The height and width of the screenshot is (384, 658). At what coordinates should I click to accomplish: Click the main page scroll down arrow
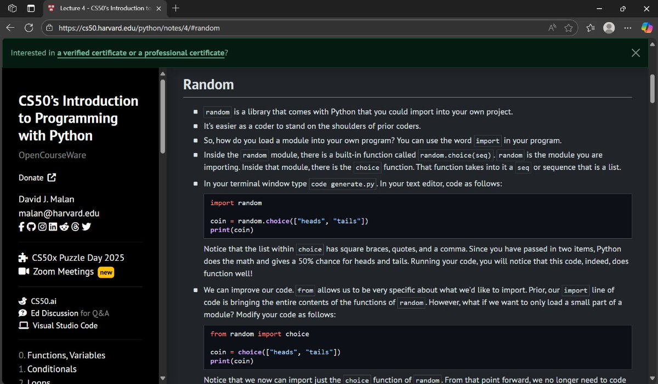(652, 379)
